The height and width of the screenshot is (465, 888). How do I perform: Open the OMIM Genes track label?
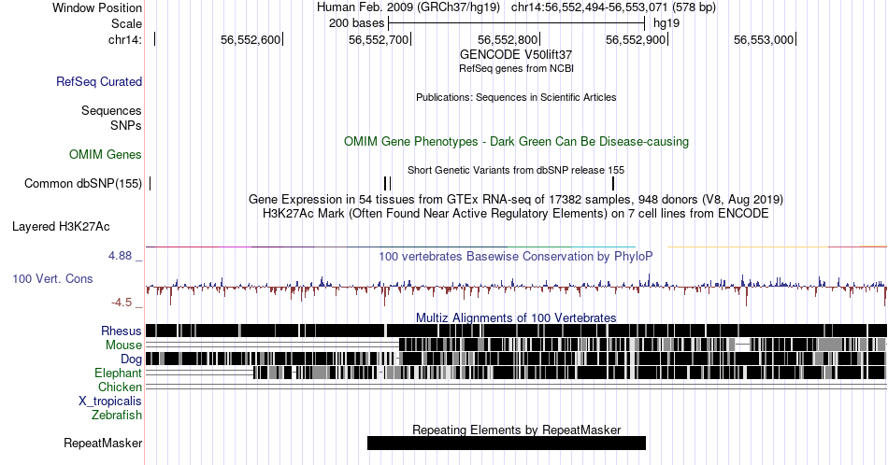point(106,154)
